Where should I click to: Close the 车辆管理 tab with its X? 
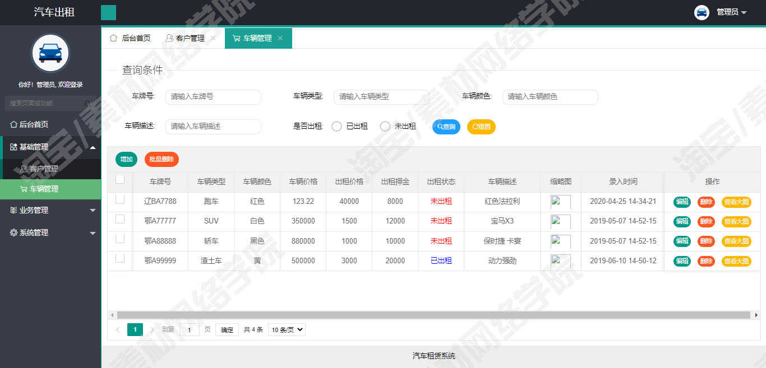(280, 38)
